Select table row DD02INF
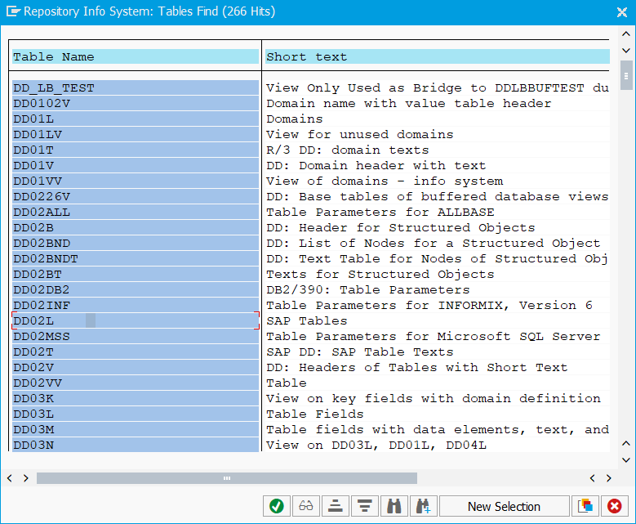Viewport: 636px width, 524px height. coord(135,305)
